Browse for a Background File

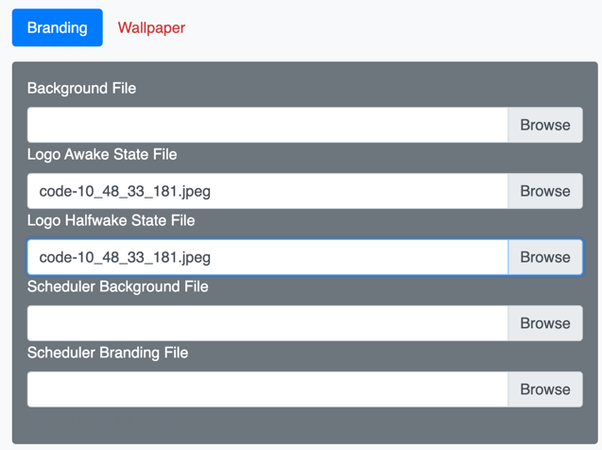(x=544, y=125)
